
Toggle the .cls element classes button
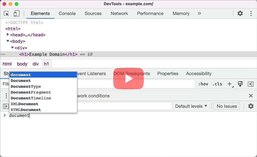(x=217, y=84)
